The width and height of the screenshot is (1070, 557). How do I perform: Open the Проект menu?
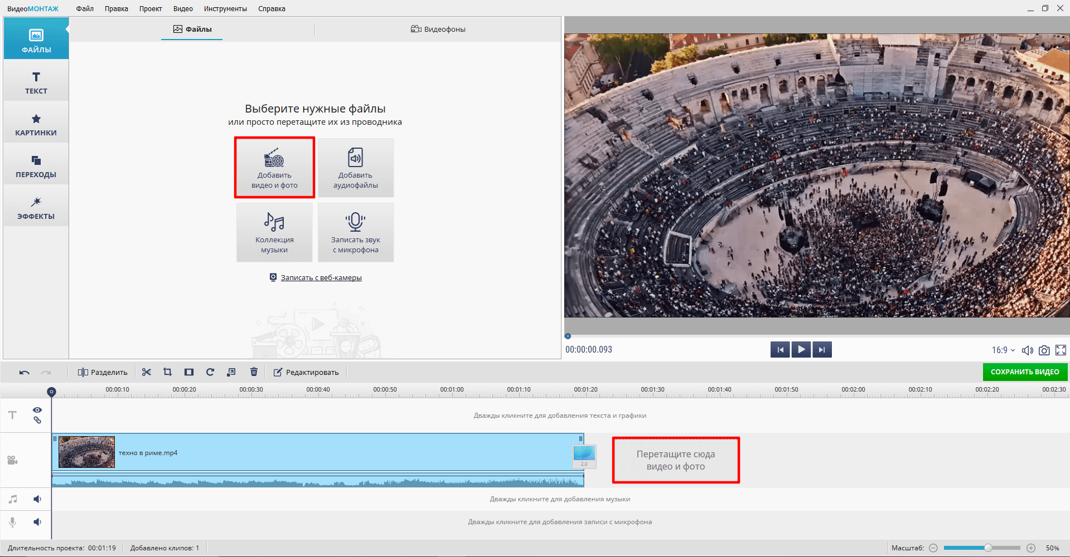(151, 9)
